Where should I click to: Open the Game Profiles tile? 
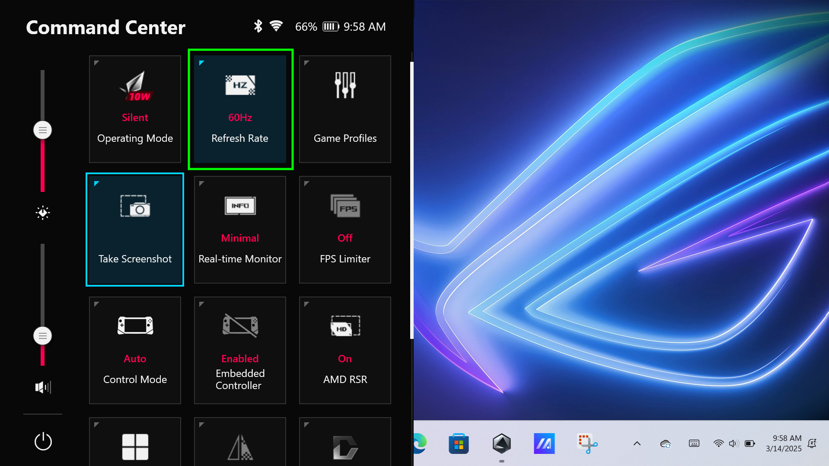click(345, 109)
